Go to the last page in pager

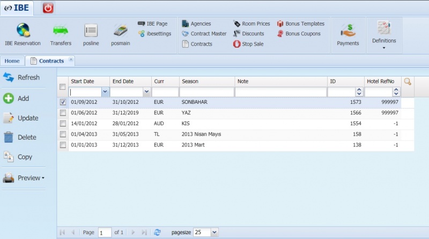point(144,232)
